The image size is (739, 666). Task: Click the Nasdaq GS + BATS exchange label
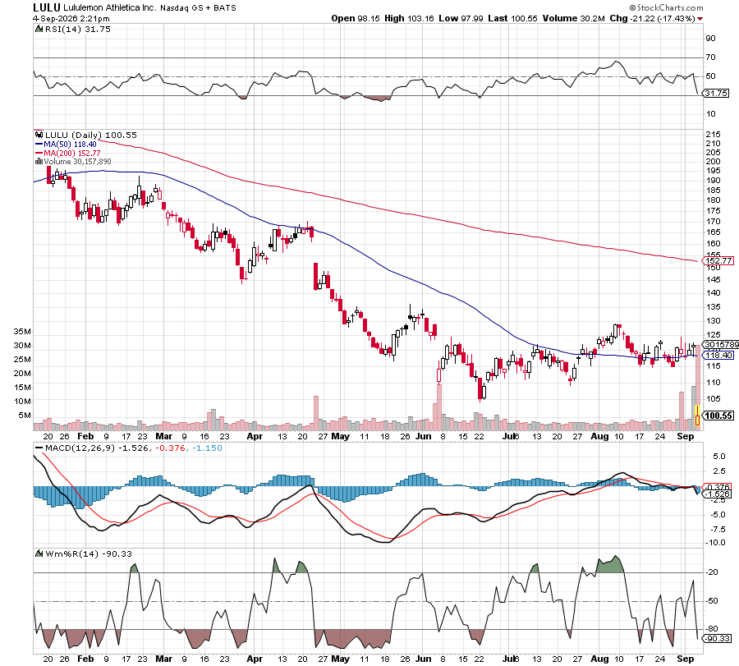pos(198,8)
